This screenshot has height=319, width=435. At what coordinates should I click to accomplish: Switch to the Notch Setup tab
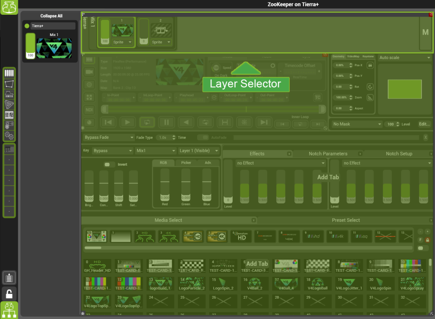point(399,154)
